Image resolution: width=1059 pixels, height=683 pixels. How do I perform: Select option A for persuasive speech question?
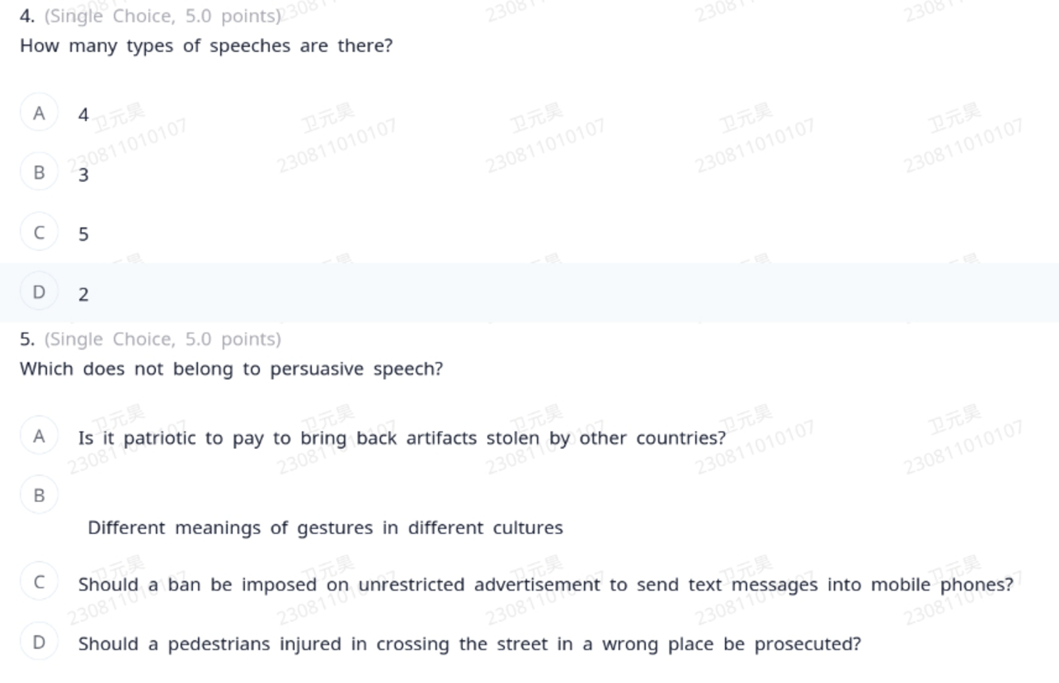pos(39,436)
